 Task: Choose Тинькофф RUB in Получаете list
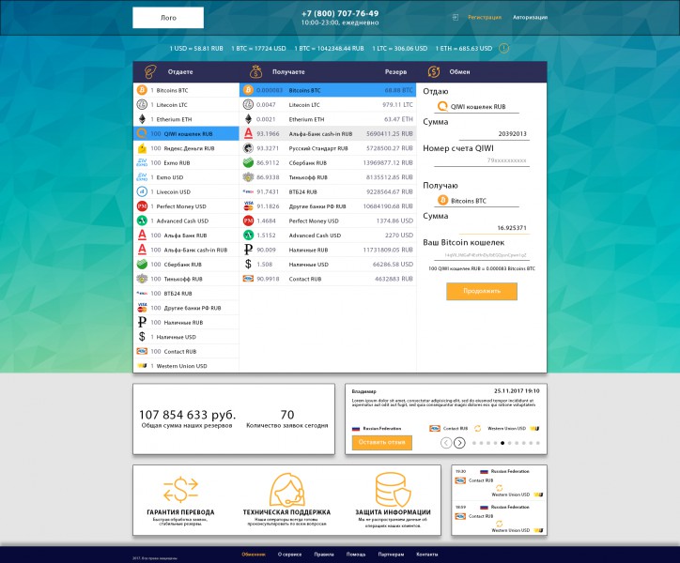[x=328, y=177]
